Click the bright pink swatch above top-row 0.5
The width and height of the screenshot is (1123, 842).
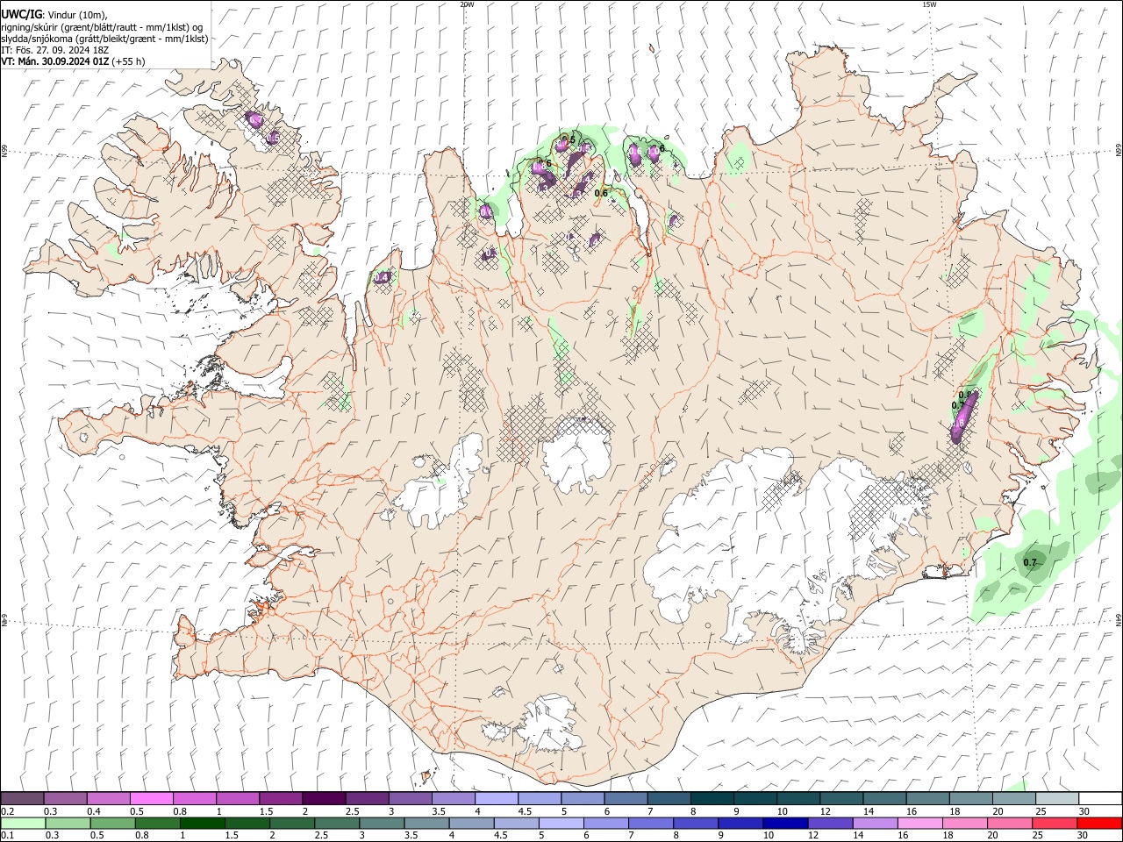[152, 799]
